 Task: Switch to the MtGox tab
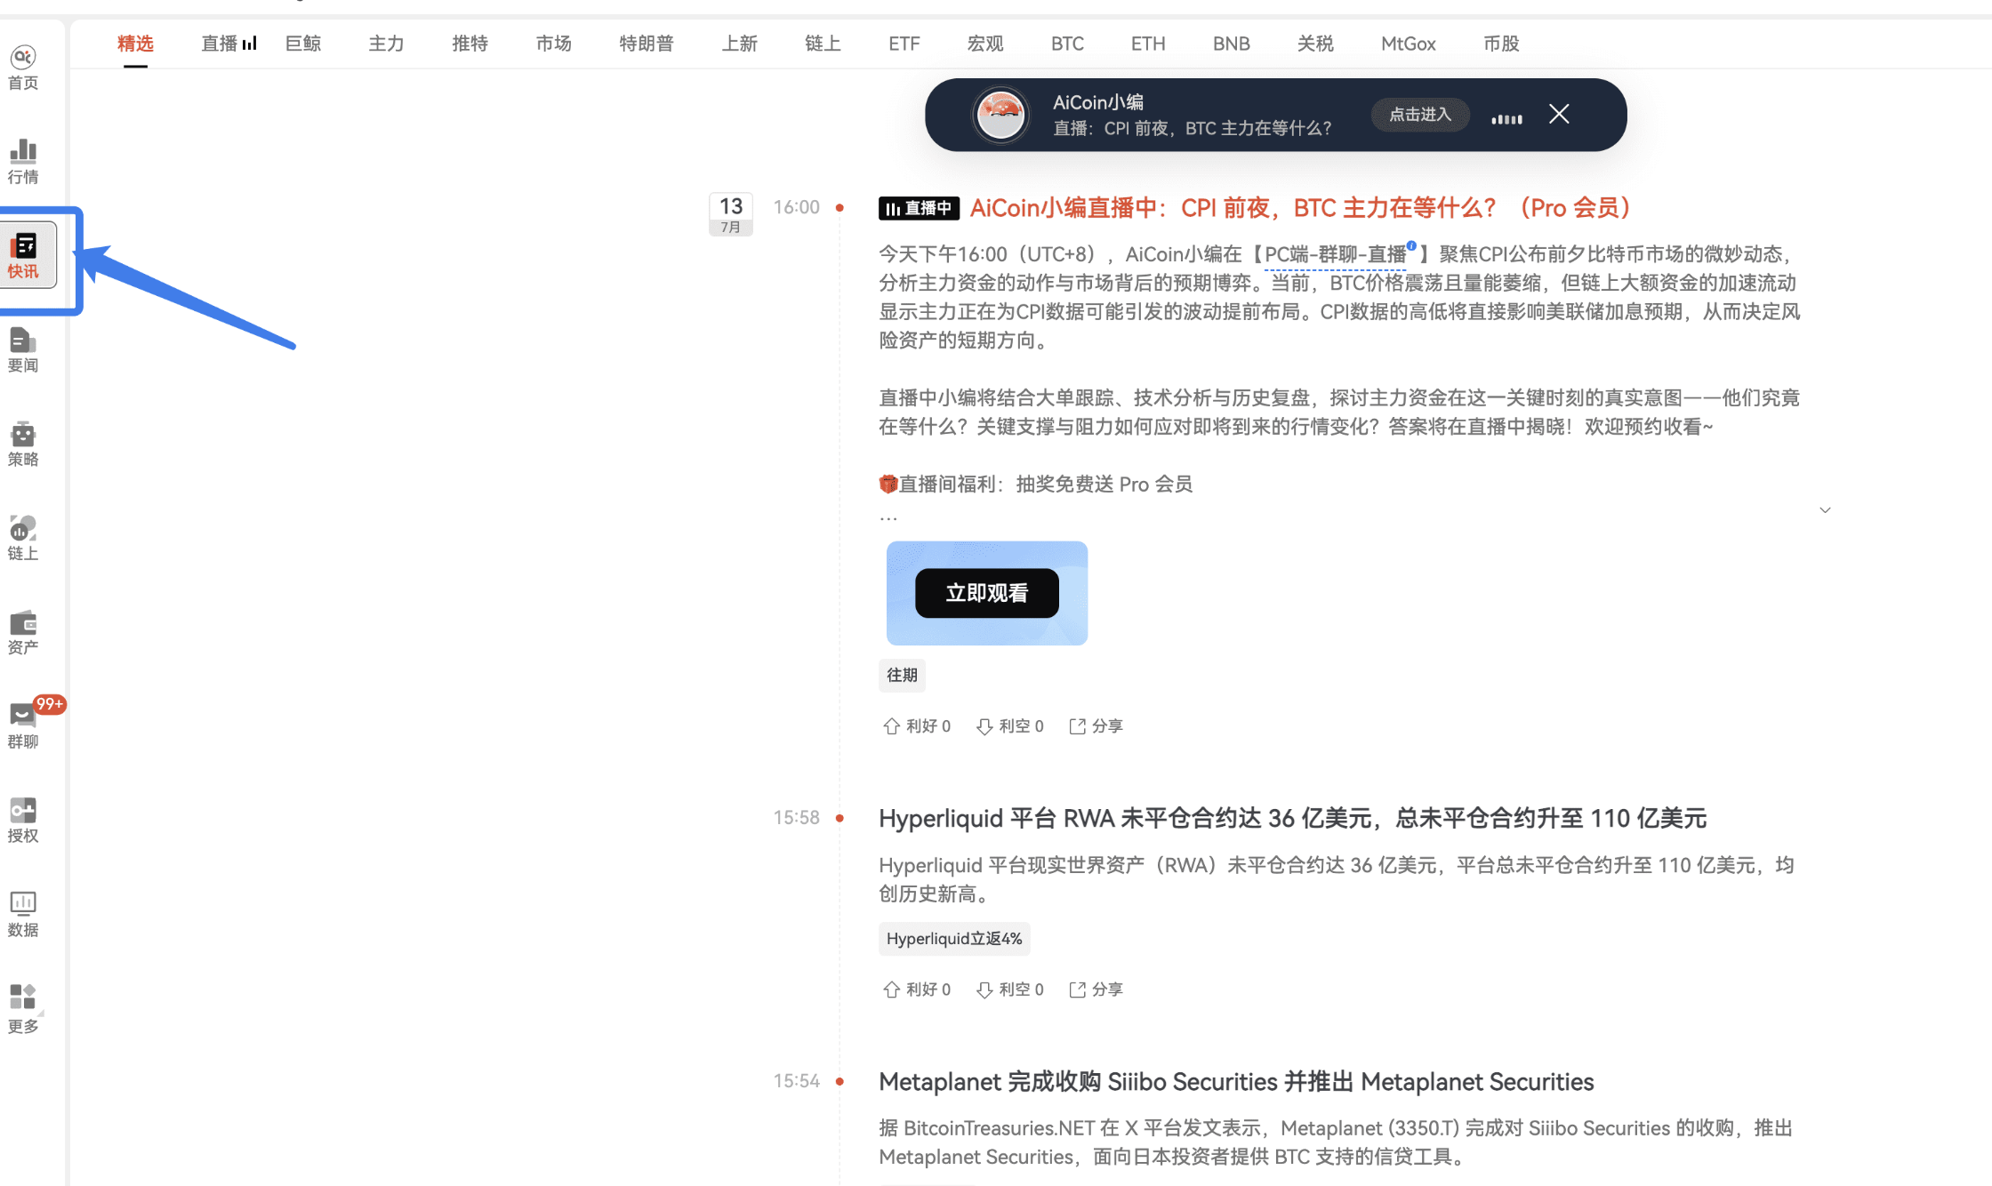pyautogui.click(x=1409, y=44)
